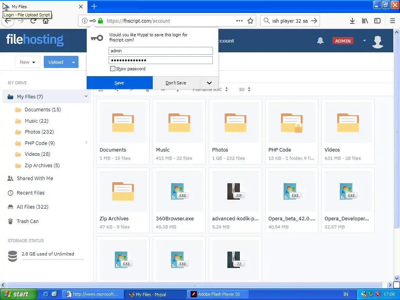Image resolution: width=400 pixels, height=300 pixels.
Task: Click the storage usage progress bar
Action: coord(53,259)
